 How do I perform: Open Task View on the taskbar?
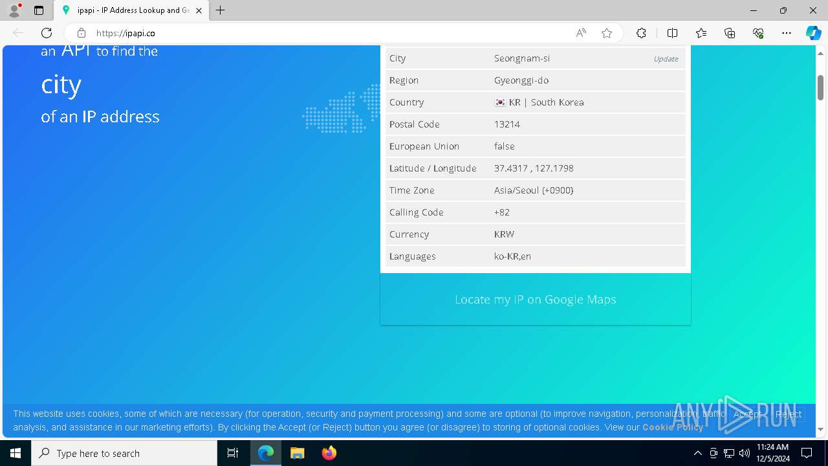[233, 453]
